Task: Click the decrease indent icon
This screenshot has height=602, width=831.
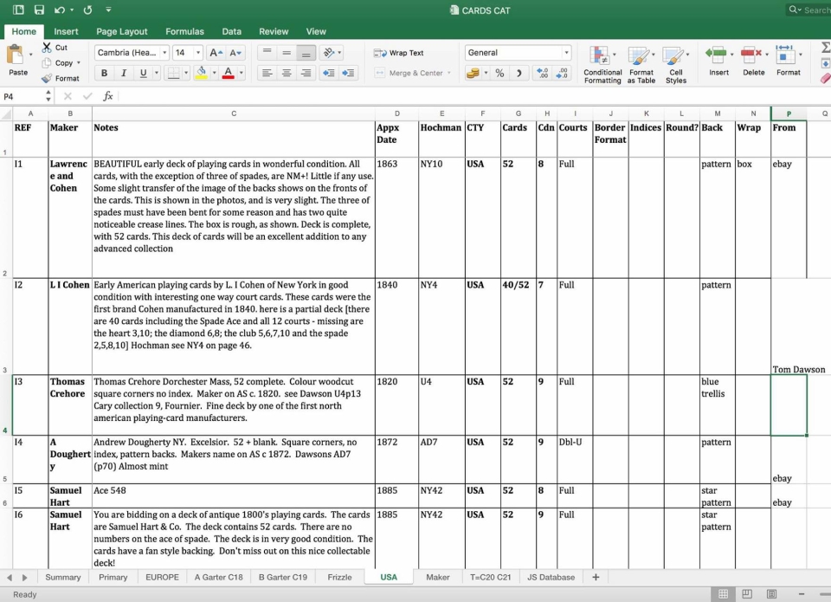Action: coord(329,73)
